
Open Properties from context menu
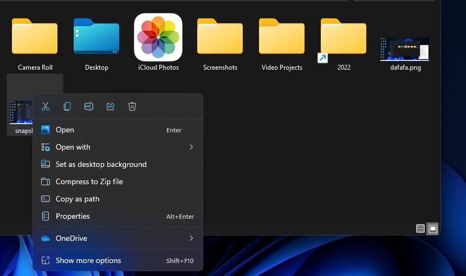118,216
